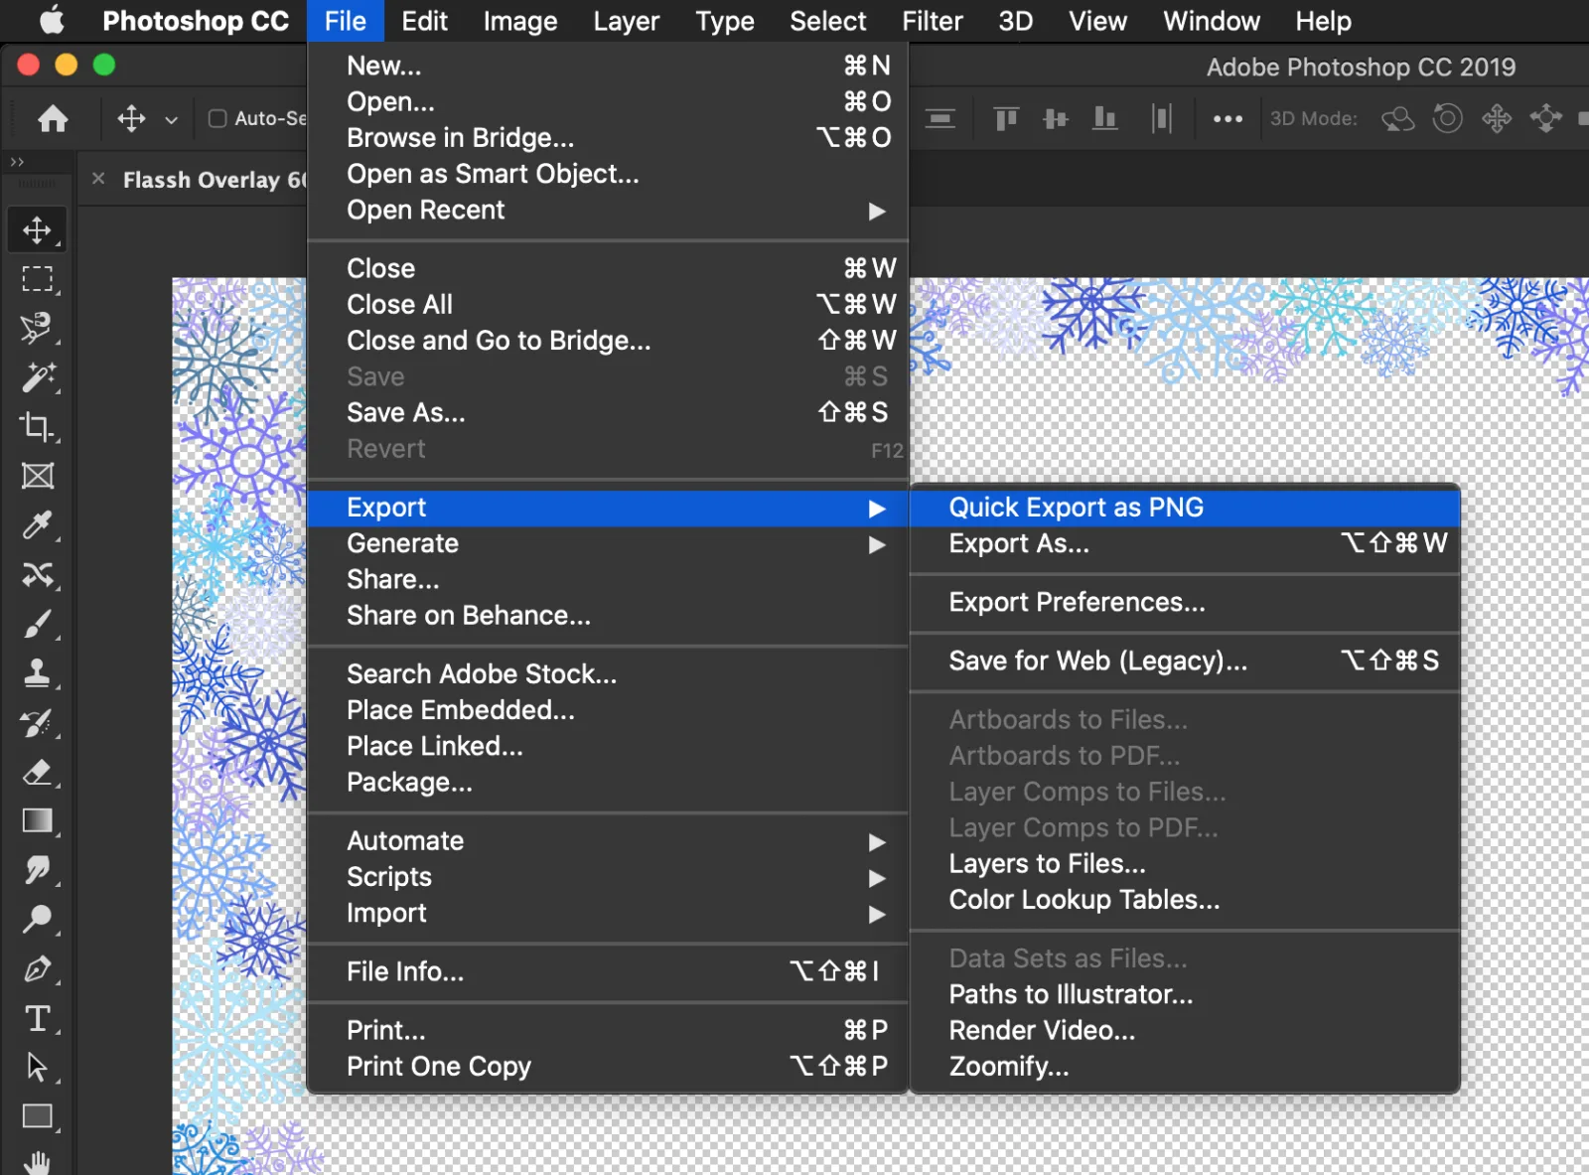Choose the Eraser tool
Viewport: 1589px width, 1175px height.
[38, 772]
